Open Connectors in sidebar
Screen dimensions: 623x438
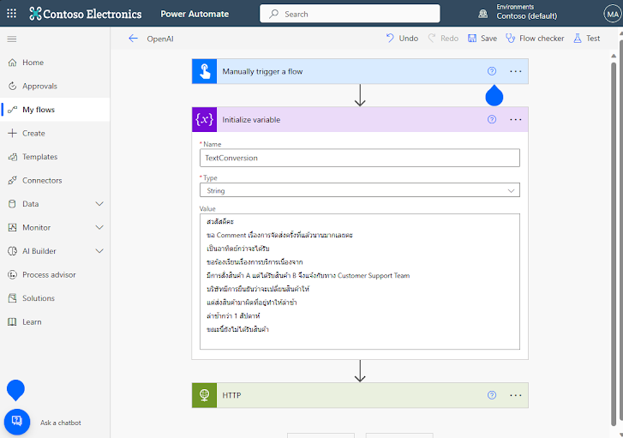pos(55,181)
